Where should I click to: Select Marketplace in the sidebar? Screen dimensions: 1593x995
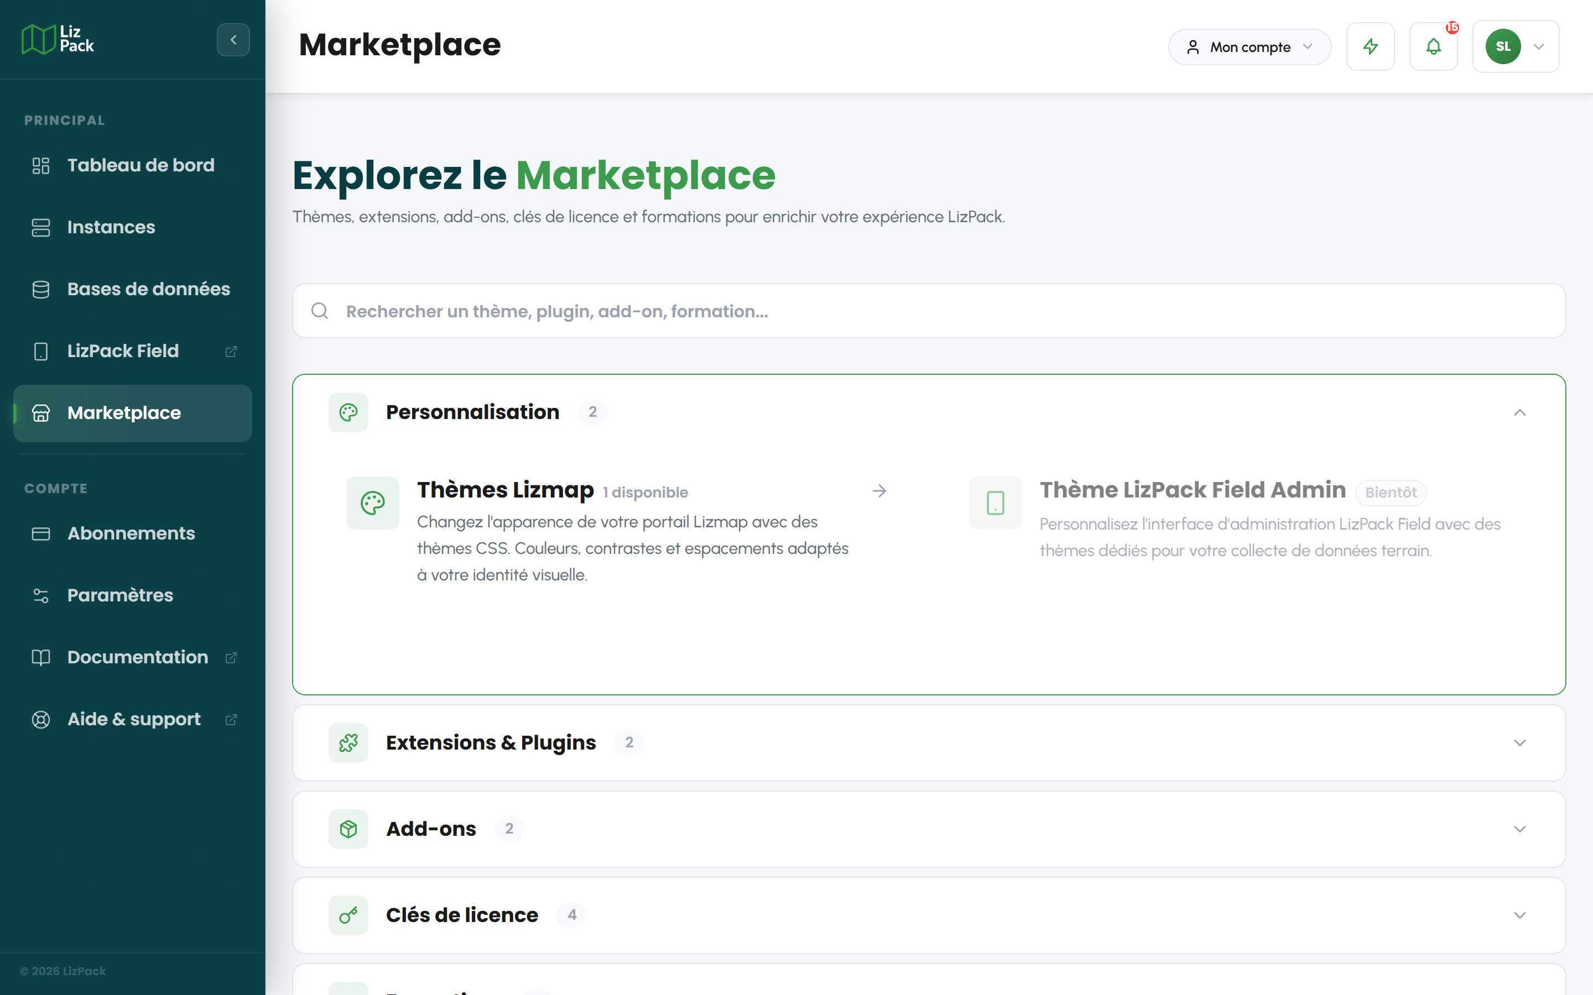click(132, 413)
